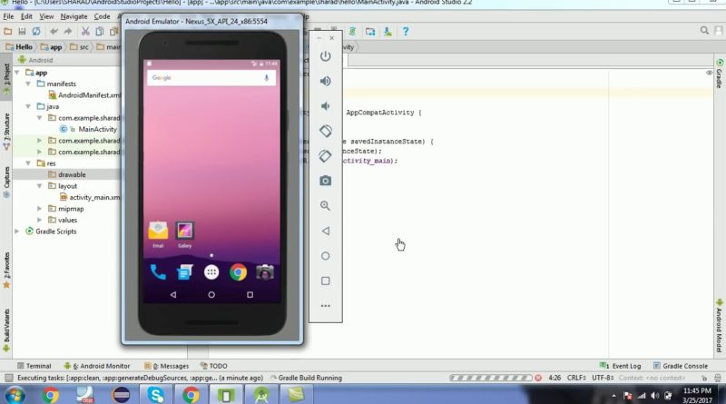
Task: Collapse the manifests folder
Action: [28, 84]
